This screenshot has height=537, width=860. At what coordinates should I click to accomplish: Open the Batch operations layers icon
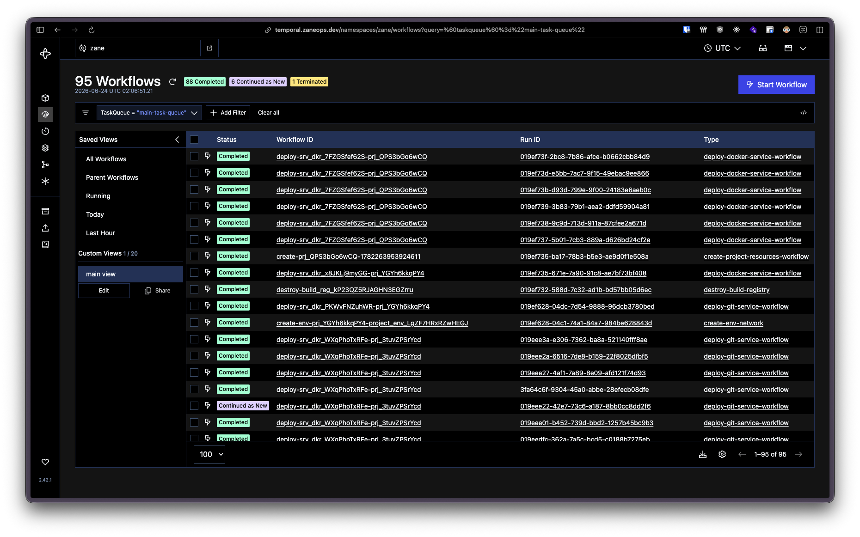(45, 148)
